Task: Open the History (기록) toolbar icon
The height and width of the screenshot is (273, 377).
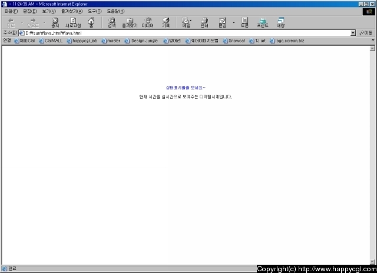Action: 166,22
